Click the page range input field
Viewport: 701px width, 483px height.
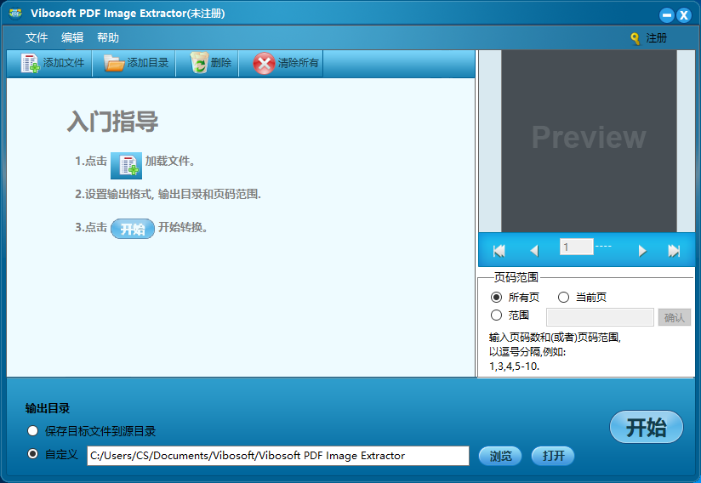600,317
